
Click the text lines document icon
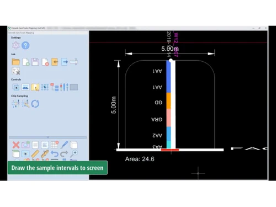(x=45, y=145)
